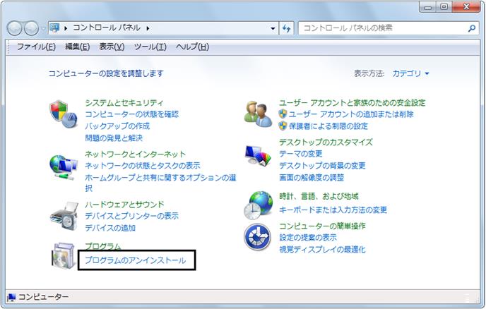Open the 表示(V) menu

pos(112,47)
